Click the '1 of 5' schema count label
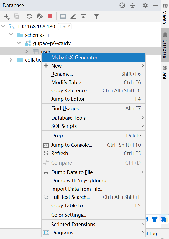Image resolution: width=169 pixels, height=239 pixels. pyautogui.click(x=65, y=27)
